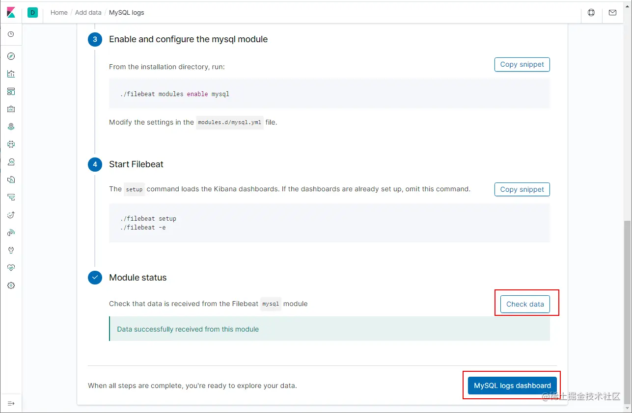Screen dimensions: 632x413
Task: Click the MySQL logs breadcrumb
Action: coord(127,13)
